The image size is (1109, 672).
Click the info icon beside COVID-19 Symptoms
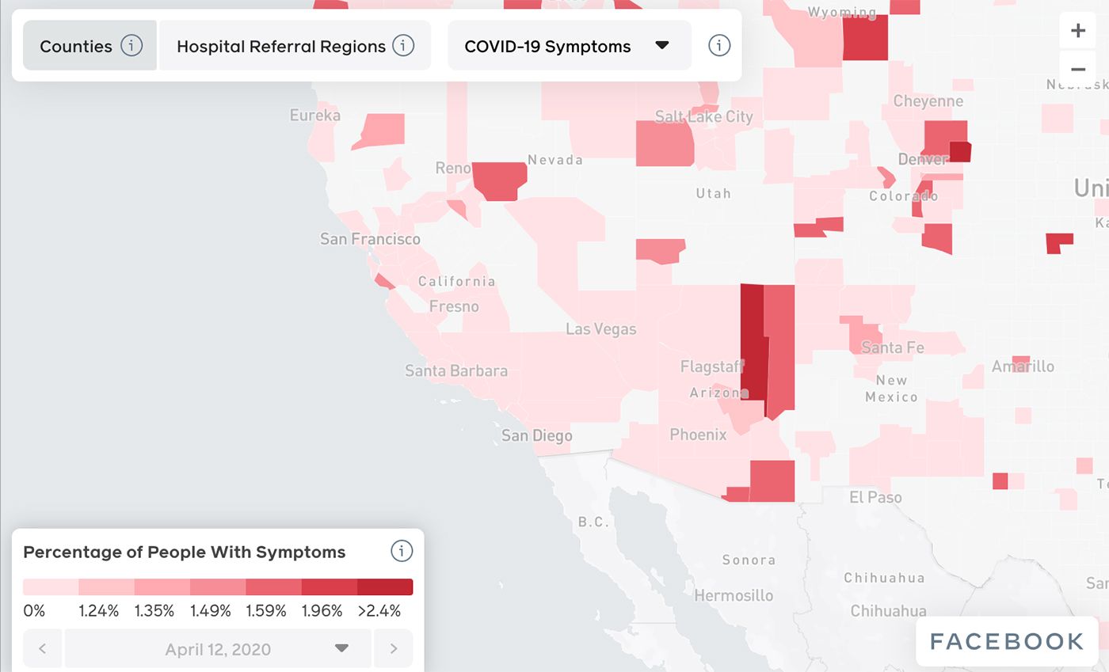point(718,45)
